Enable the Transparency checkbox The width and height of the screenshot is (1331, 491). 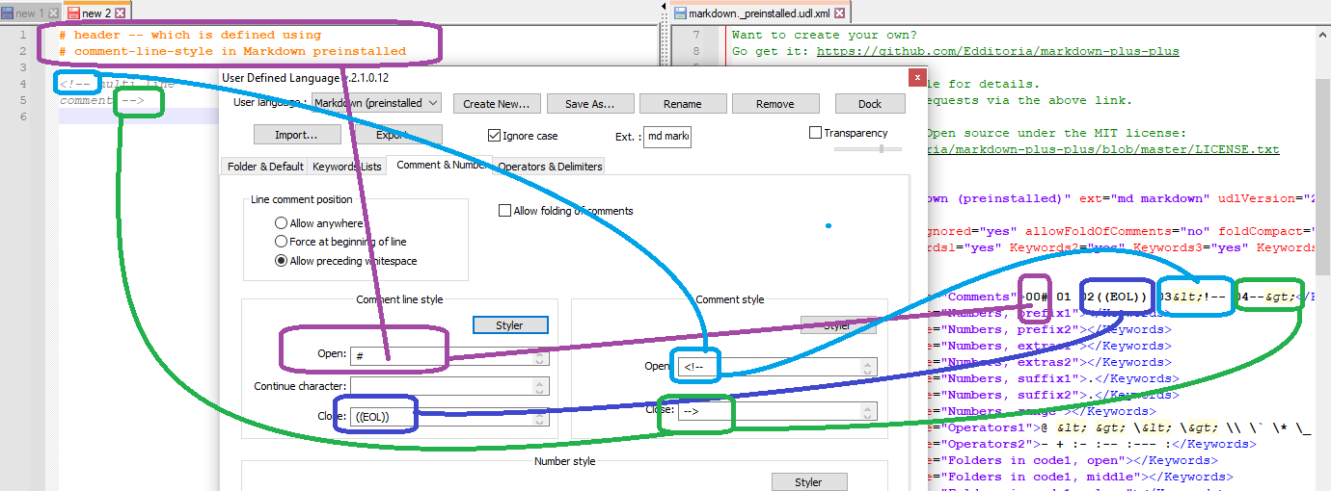[x=816, y=133]
